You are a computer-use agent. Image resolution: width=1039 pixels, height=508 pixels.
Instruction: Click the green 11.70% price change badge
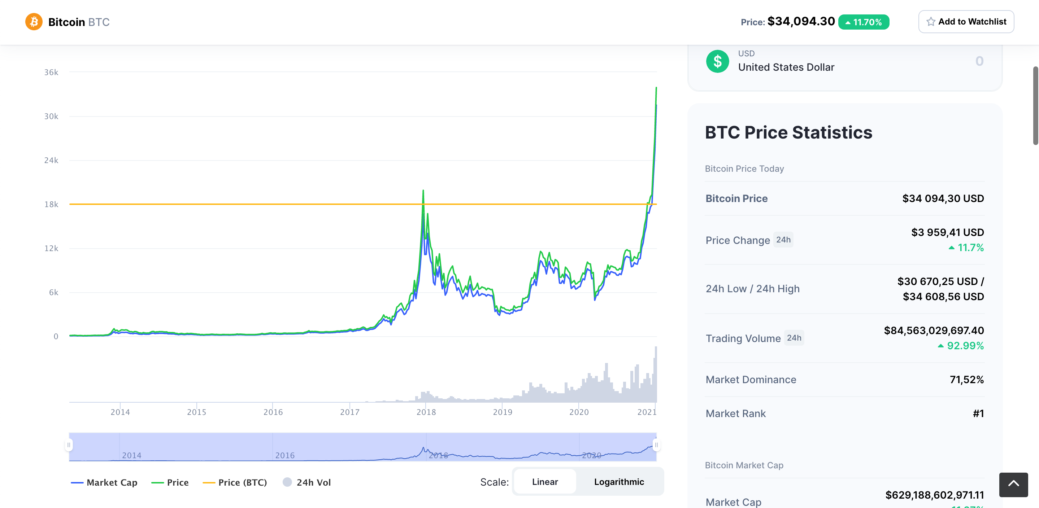click(863, 22)
